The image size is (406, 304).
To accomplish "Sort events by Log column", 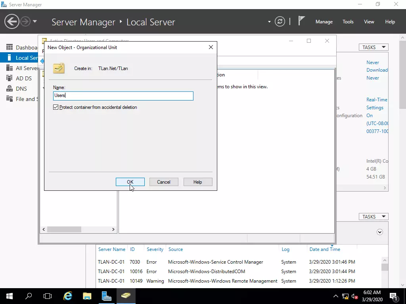I will click(x=285, y=249).
